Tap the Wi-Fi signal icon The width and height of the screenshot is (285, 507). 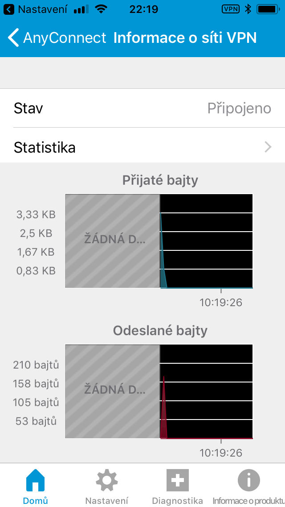tap(102, 9)
